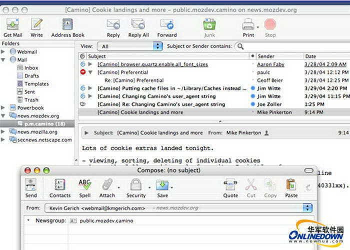
Task: Open the Print dropdown arrow
Action: pyautogui.click(x=258, y=27)
